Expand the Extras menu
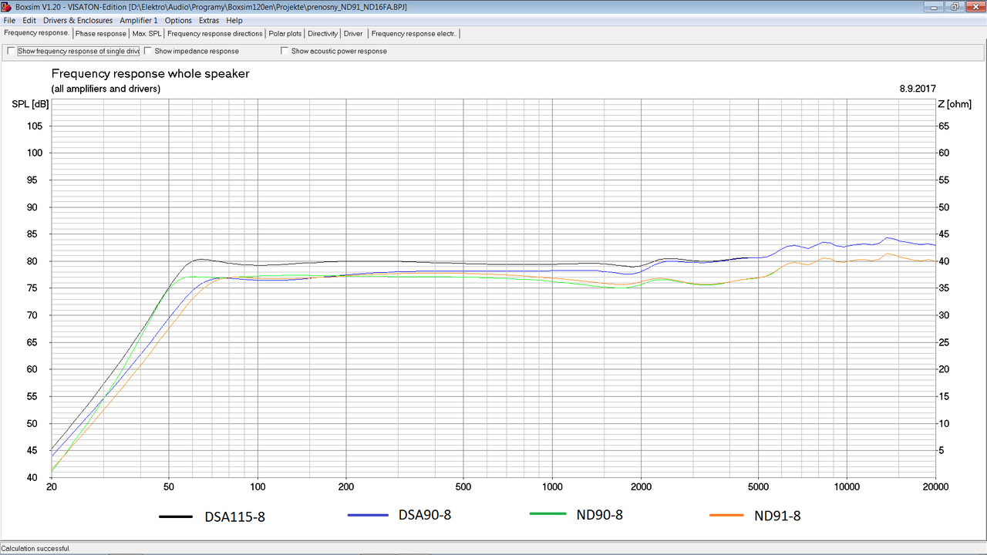Image resolution: width=987 pixels, height=555 pixels. [209, 21]
